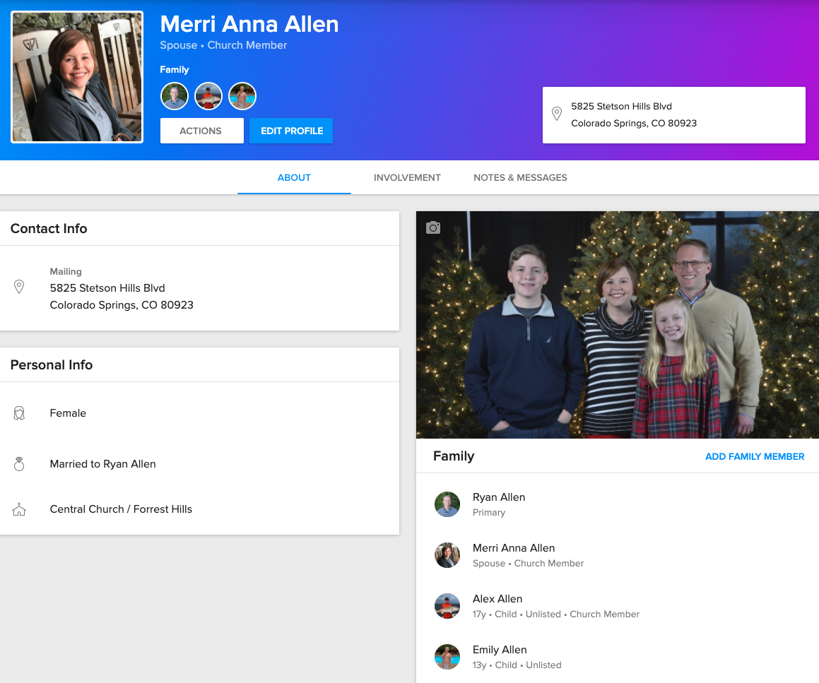The width and height of the screenshot is (819, 683).
Task: Click the avatar next to Ryan Allen in Family list
Action: [x=447, y=504]
